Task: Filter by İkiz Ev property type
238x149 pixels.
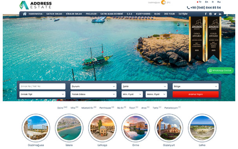Action: [x=122, y=107]
